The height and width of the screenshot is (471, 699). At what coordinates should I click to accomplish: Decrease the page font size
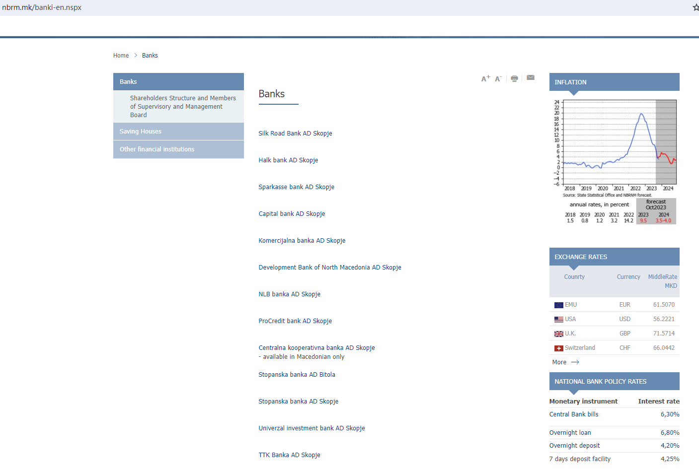pyautogui.click(x=498, y=78)
